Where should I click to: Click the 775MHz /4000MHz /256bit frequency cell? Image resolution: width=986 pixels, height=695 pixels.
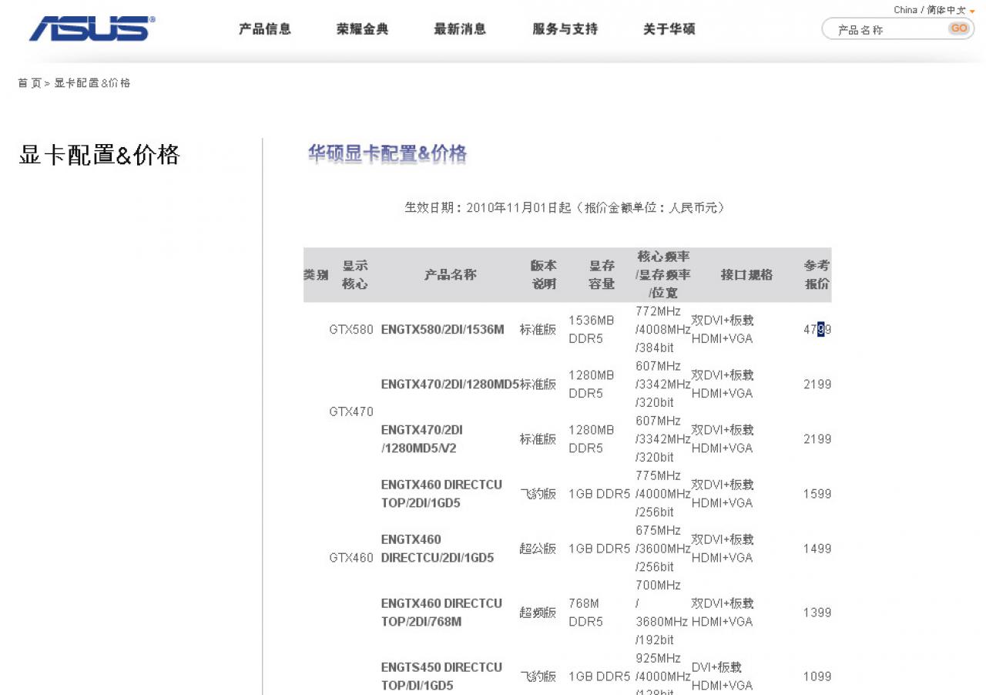[663, 494]
